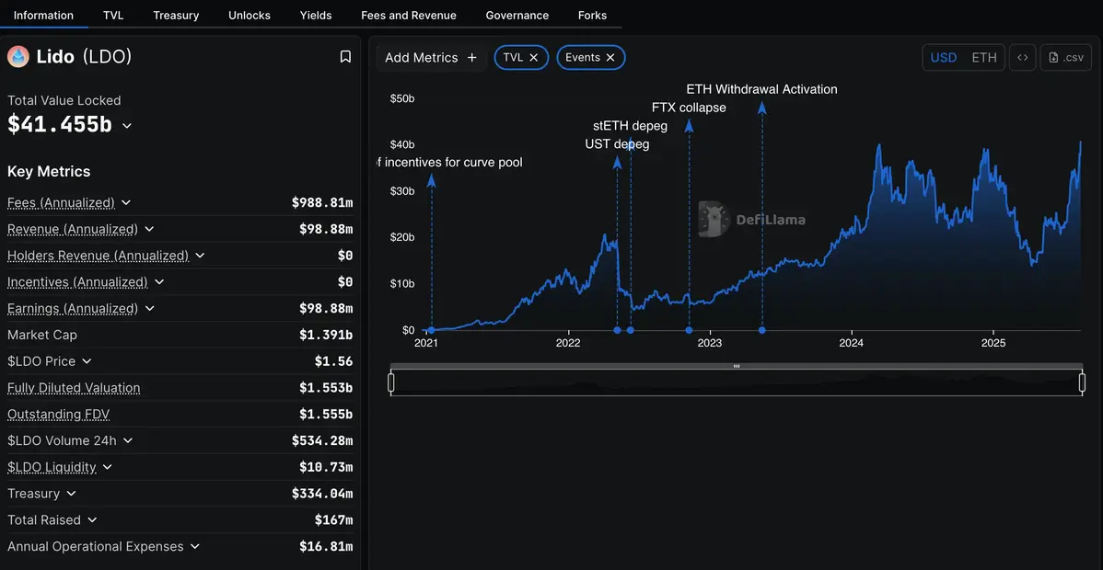Image resolution: width=1103 pixels, height=570 pixels.
Task: Toggle the Total Value Locked breakdown
Action: (127, 123)
